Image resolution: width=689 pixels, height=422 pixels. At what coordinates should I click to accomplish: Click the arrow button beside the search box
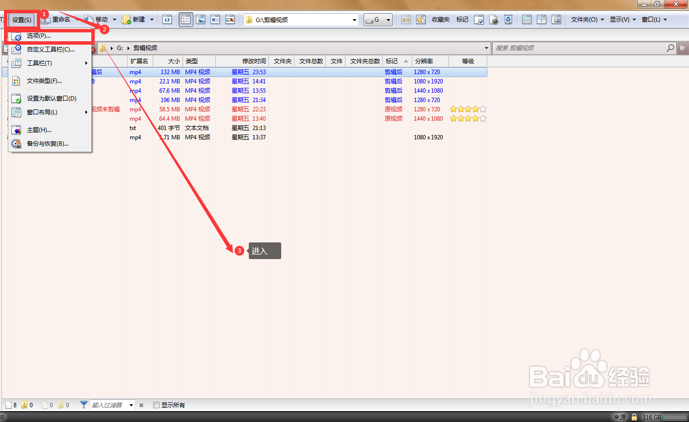(x=683, y=48)
